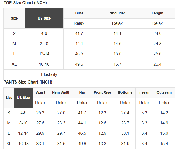Image resolution: width=176 pixels, height=149 pixels.
Task: Click the TOP Size Chart (INCH) heading
Action: [25, 3]
